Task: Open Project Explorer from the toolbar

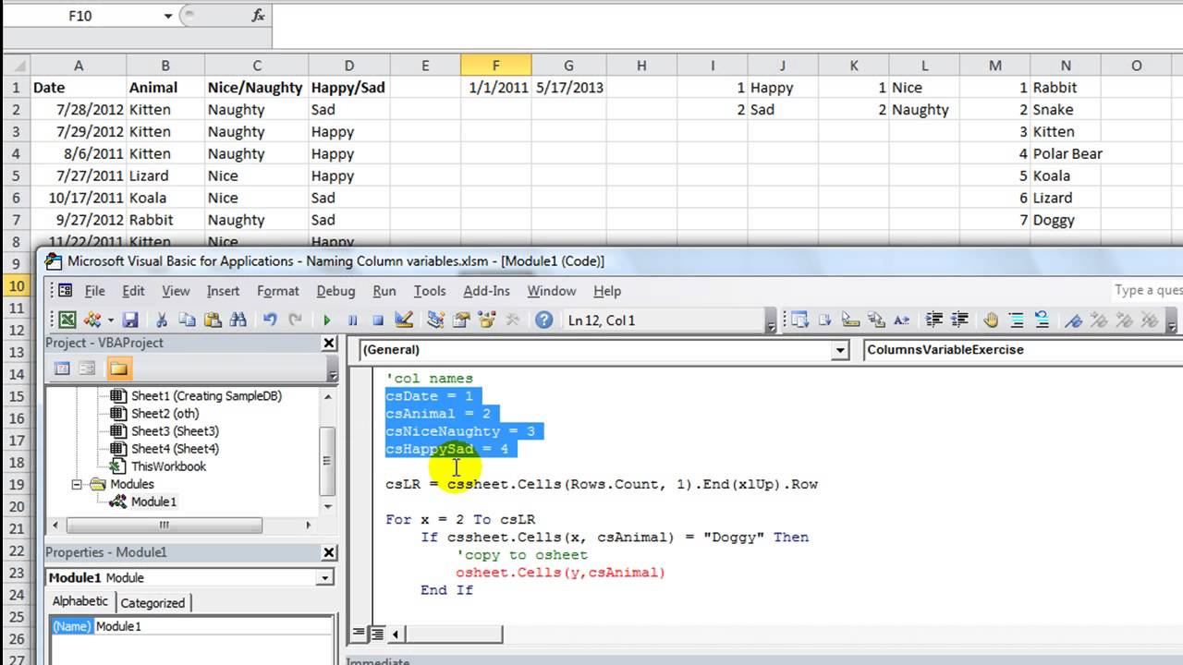Action: point(435,320)
